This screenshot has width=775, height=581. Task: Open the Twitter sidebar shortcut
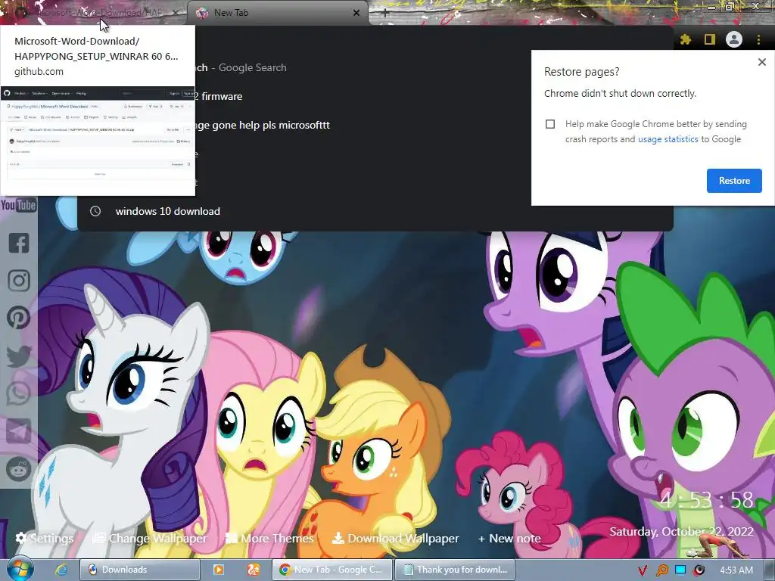point(19,356)
